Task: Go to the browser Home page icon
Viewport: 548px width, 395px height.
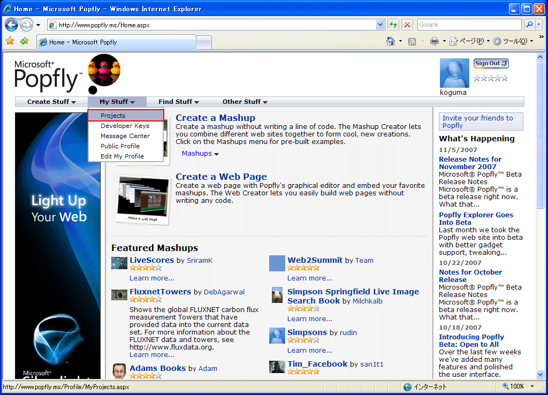Action: click(x=391, y=41)
